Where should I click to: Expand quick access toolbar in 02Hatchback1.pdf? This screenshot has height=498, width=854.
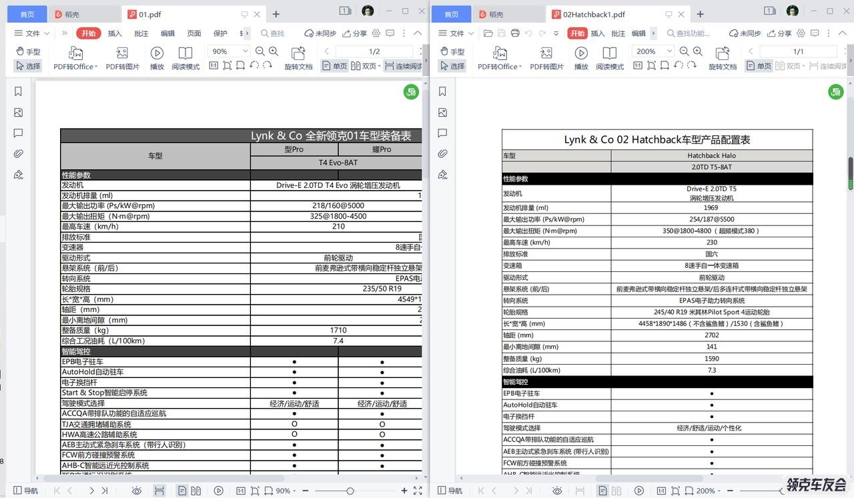tap(556, 33)
